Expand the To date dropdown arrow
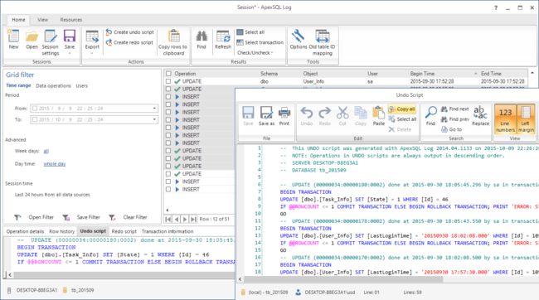 pyautogui.click(x=154, y=119)
